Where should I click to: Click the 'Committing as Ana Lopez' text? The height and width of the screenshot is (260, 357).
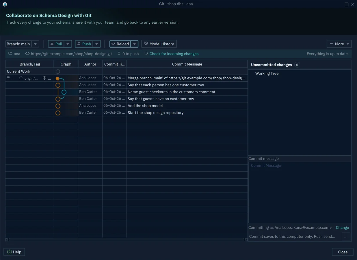pyautogui.click(x=290, y=227)
